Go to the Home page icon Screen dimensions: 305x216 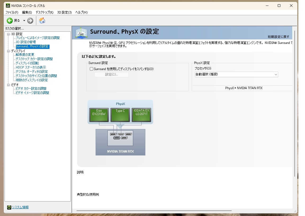click(x=42, y=21)
